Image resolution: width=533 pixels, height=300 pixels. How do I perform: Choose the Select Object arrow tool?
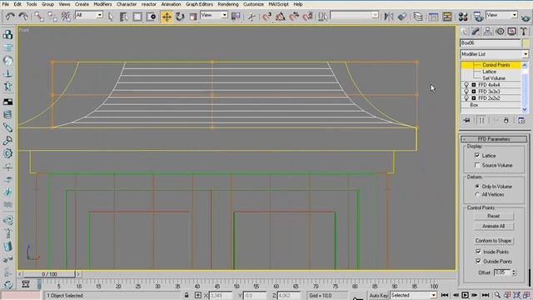[x=111, y=17]
